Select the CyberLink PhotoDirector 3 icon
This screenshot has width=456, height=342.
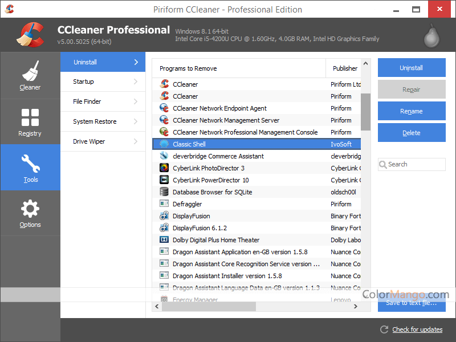click(x=164, y=168)
